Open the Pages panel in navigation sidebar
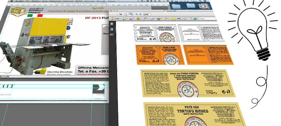Image resolution: width=281 pixels, height=126 pixels. (x=112, y=24)
